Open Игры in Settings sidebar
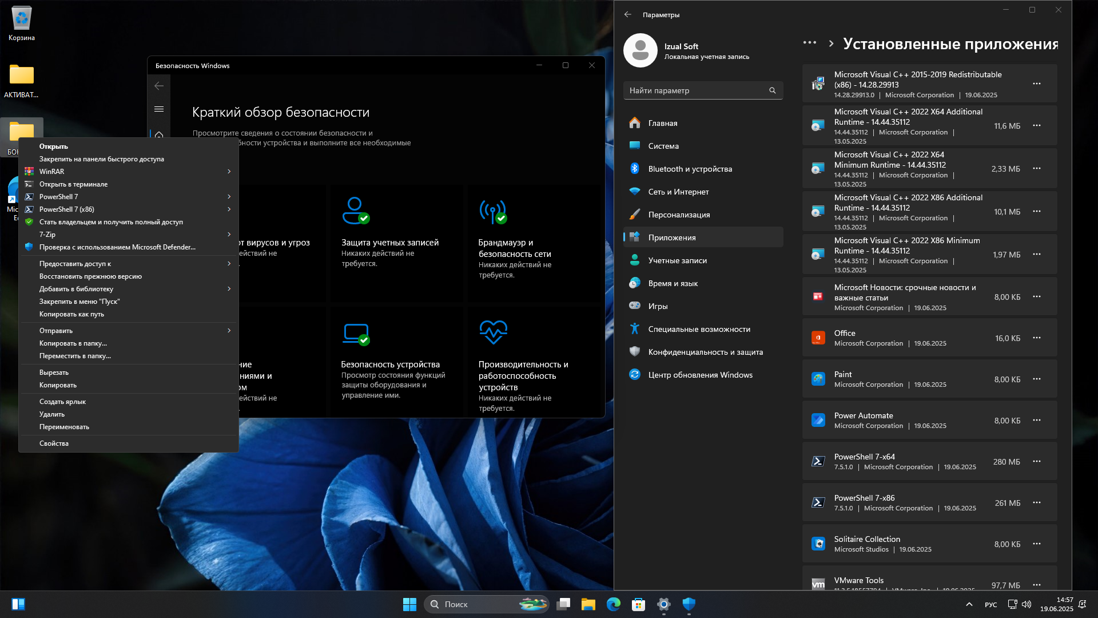 (x=703, y=306)
